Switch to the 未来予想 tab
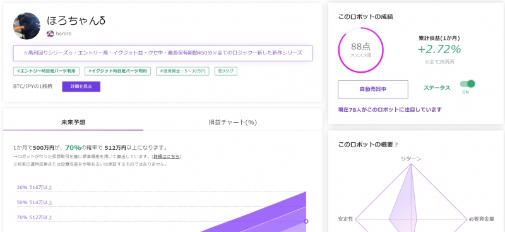 [73, 122]
